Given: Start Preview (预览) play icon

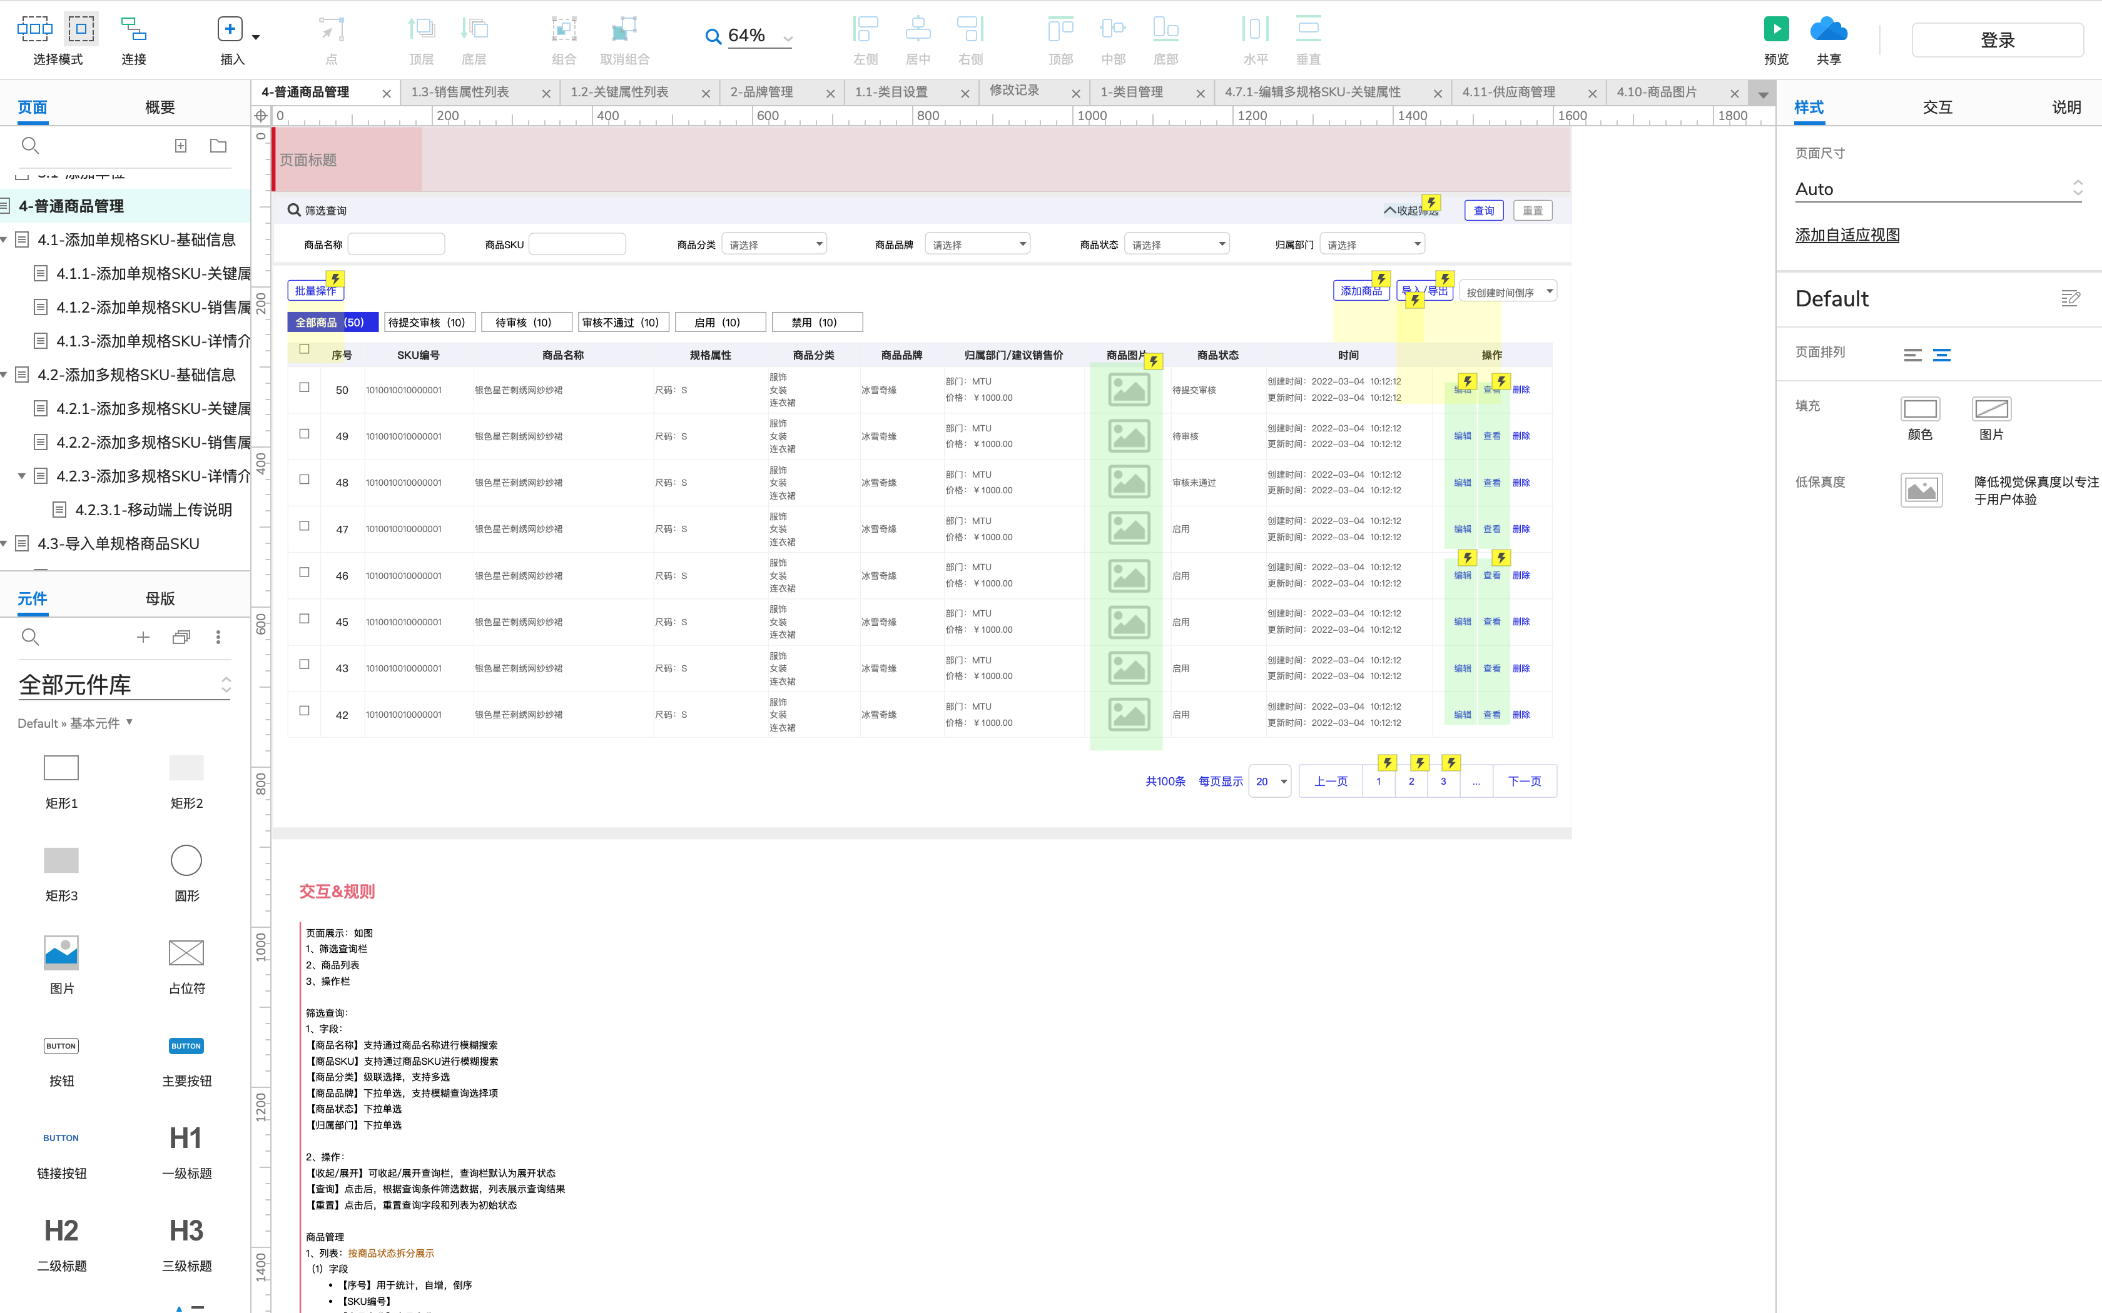Looking at the screenshot, I should tap(1776, 29).
